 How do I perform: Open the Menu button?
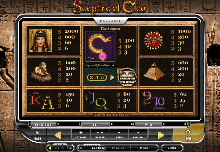point(144,148)
